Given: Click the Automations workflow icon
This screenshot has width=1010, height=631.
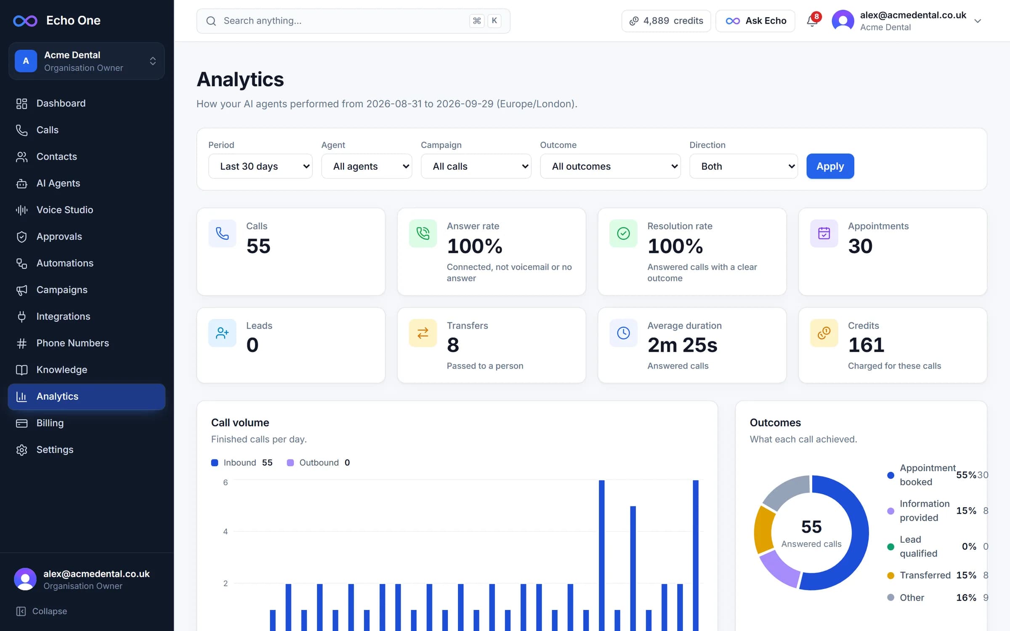Looking at the screenshot, I should tap(21, 263).
